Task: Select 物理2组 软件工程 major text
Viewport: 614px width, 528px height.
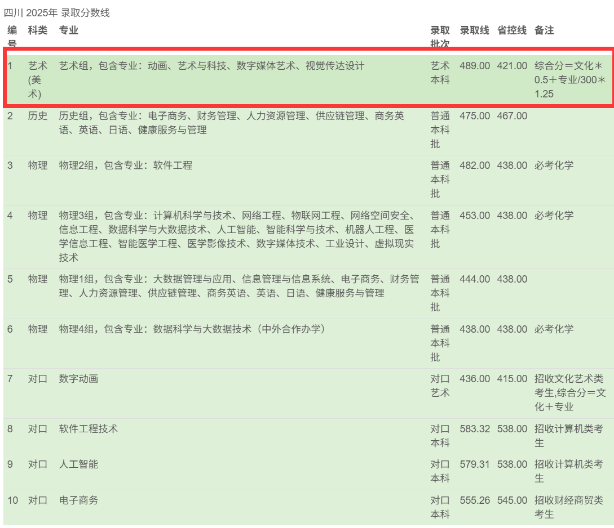Action: (125, 165)
